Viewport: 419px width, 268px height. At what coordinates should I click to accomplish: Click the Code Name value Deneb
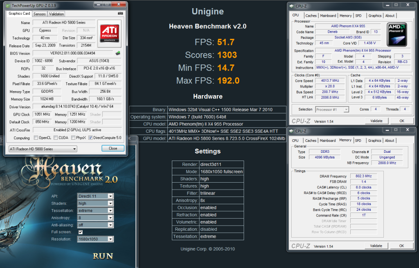(332, 32)
